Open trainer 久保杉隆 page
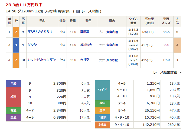The height and width of the screenshot is (131, 186). pyautogui.click(x=112, y=60)
